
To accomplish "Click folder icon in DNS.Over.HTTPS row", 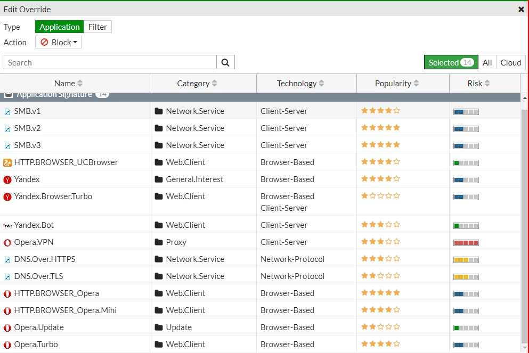I will pos(159,259).
